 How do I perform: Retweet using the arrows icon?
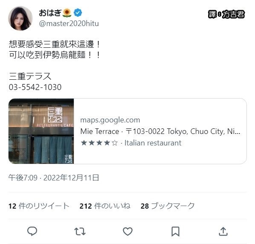point(80,231)
